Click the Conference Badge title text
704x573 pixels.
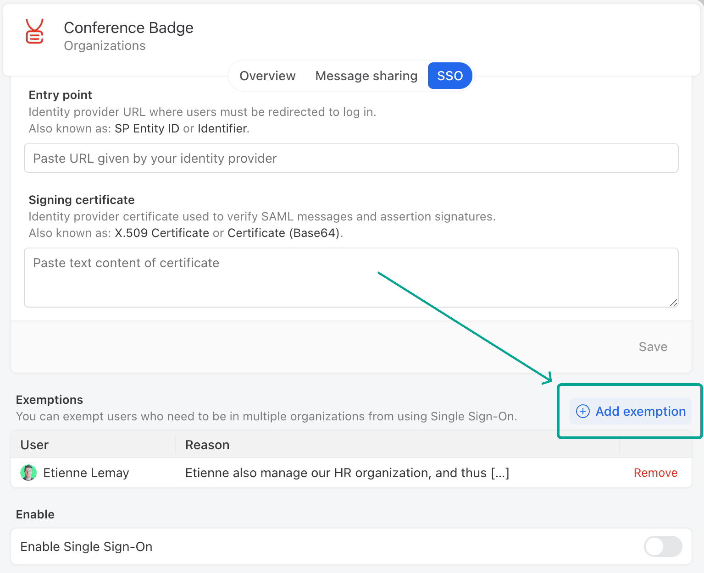(x=128, y=28)
